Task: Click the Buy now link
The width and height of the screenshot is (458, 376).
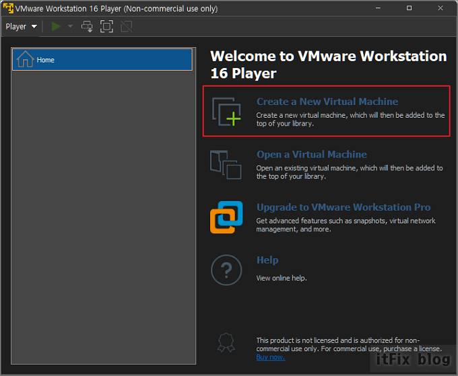Action: (x=271, y=357)
